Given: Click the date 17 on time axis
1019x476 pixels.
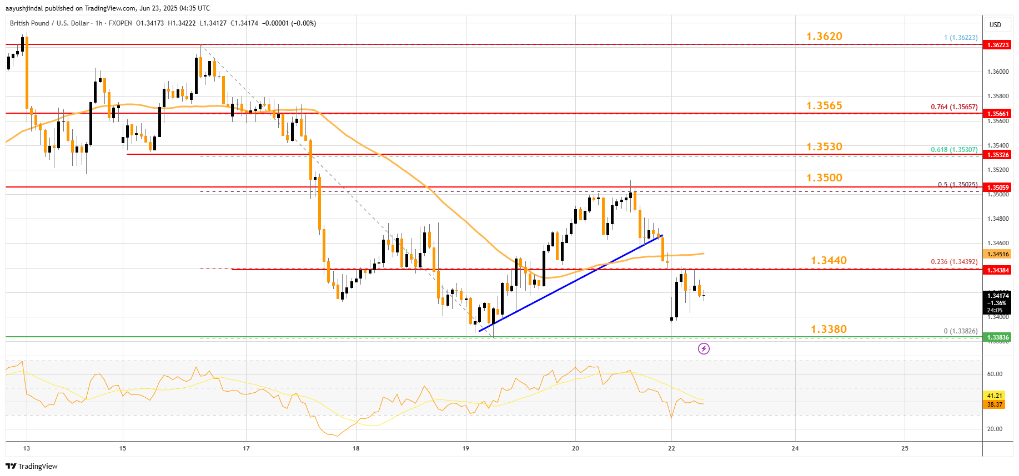Looking at the screenshot, I should (246, 448).
